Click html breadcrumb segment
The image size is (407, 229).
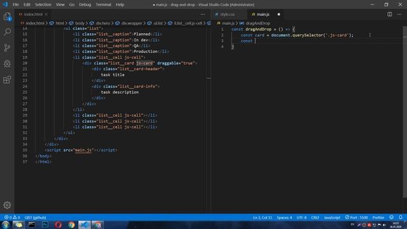click(x=60, y=23)
